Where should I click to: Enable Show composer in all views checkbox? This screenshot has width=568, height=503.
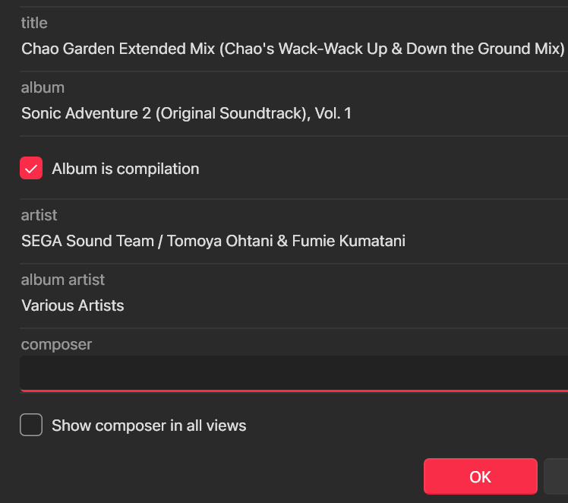31,425
